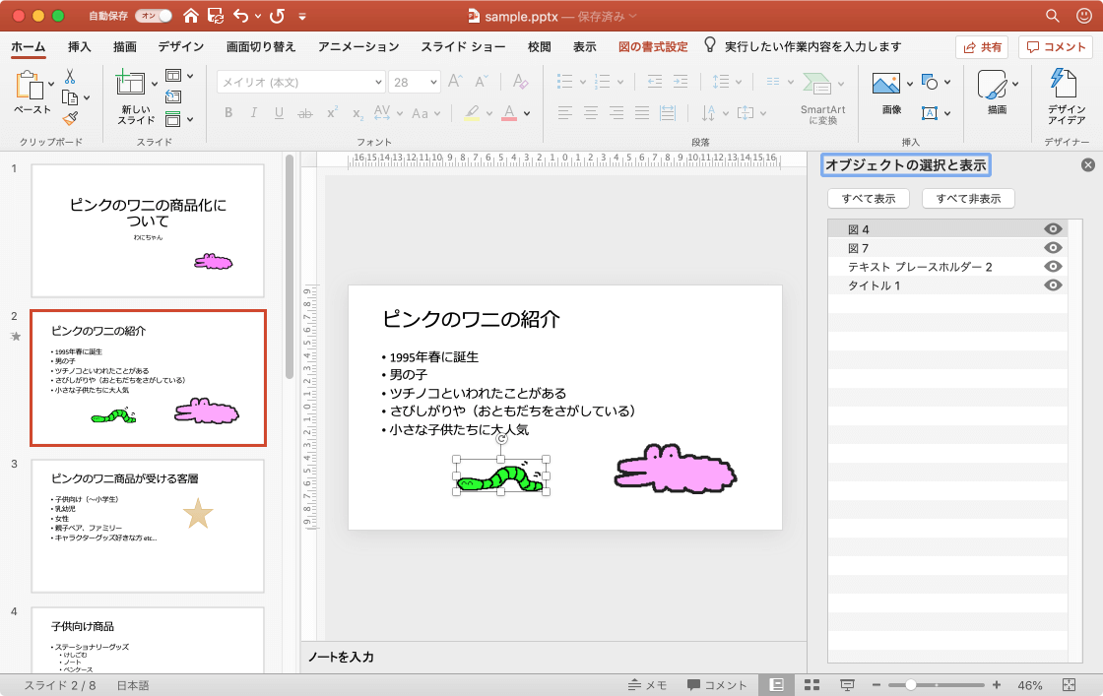
Task: Click the Home icon in title bar
Action: pyautogui.click(x=191, y=16)
